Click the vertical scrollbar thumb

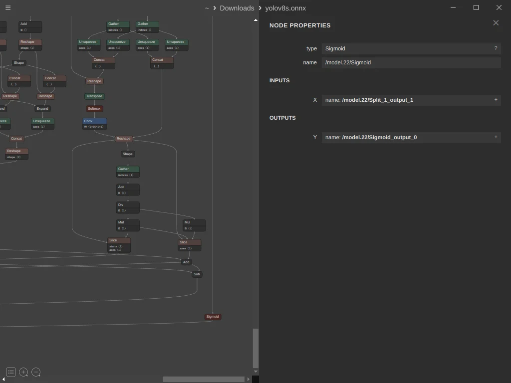(256, 348)
